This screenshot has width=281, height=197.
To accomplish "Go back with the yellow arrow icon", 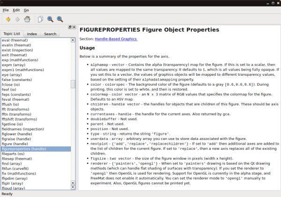I will point(8,19).
